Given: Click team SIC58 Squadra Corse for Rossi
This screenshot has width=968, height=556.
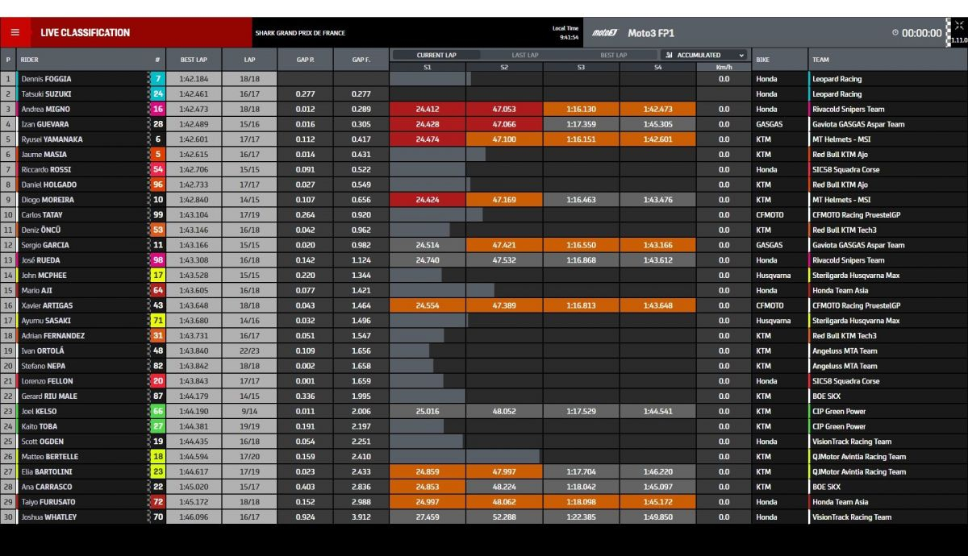Looking at the screenshot, I should [x=846, y=170].
